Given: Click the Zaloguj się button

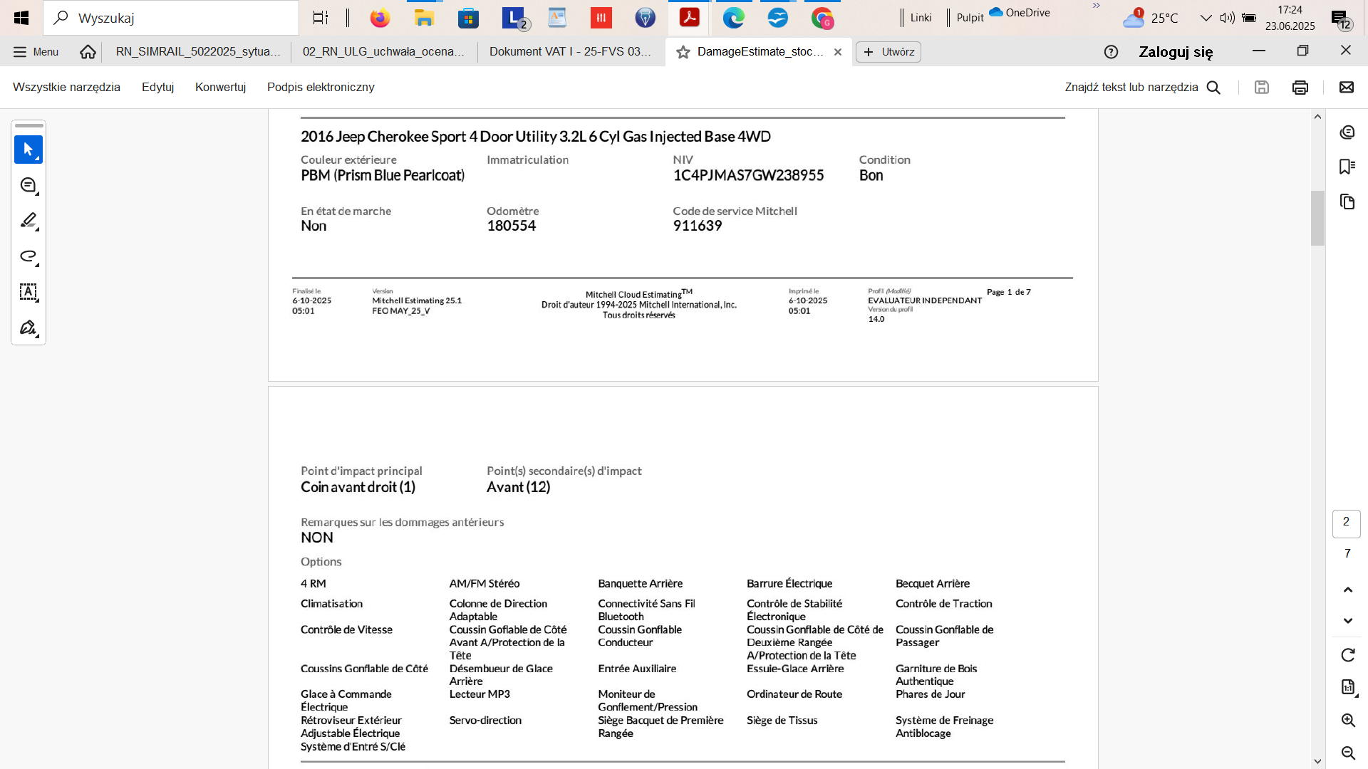Looking at the screenshot, I should pos(1176,51).
